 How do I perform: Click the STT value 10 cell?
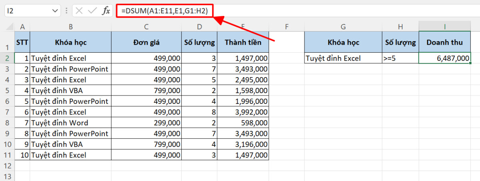[22, 155]
